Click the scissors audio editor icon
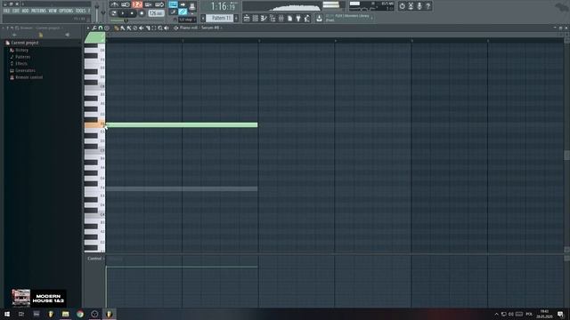This screenshot has height=320, width=570. [x=411, y=6]
